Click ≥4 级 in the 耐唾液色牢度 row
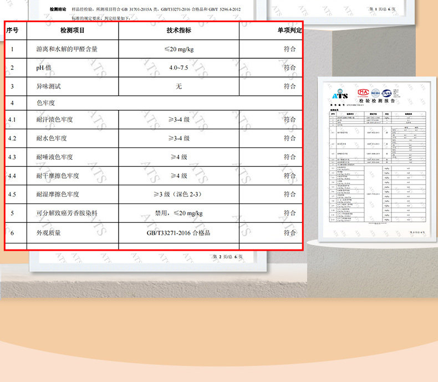This screenshot has height=382, width=438. coord(179,157)
